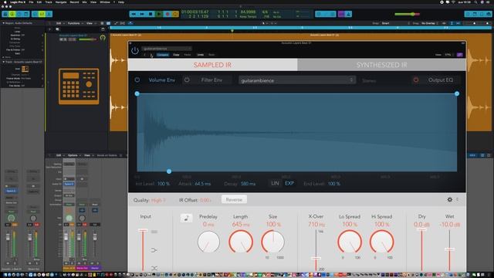Click the Init Level 100 % value
The width and height of the screenshot is (494, 278).
point(164,184)
